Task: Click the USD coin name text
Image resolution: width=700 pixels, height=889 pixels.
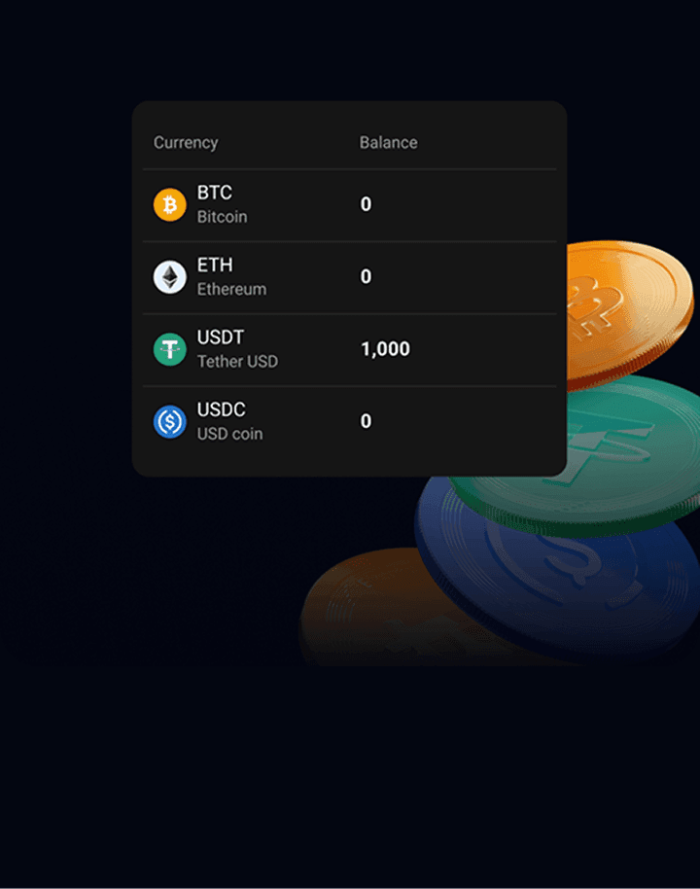Action: [x=229, y=434]
